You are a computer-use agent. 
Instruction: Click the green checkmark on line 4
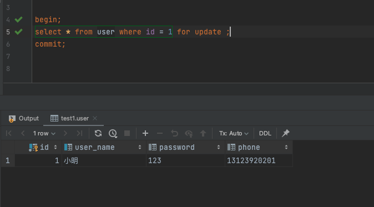tap(19, 19)
